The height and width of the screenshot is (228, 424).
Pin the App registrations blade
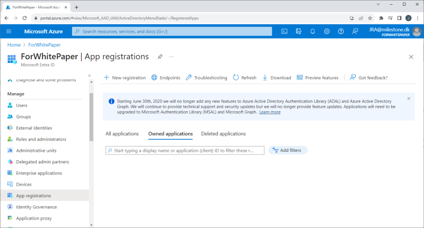[160, 57]
